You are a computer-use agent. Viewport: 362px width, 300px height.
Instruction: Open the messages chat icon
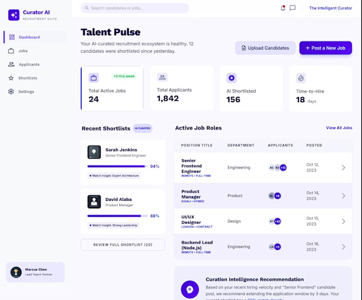[292, 8]
